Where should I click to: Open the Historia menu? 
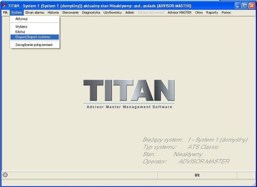pyautogui.click(x=53, y=12)
